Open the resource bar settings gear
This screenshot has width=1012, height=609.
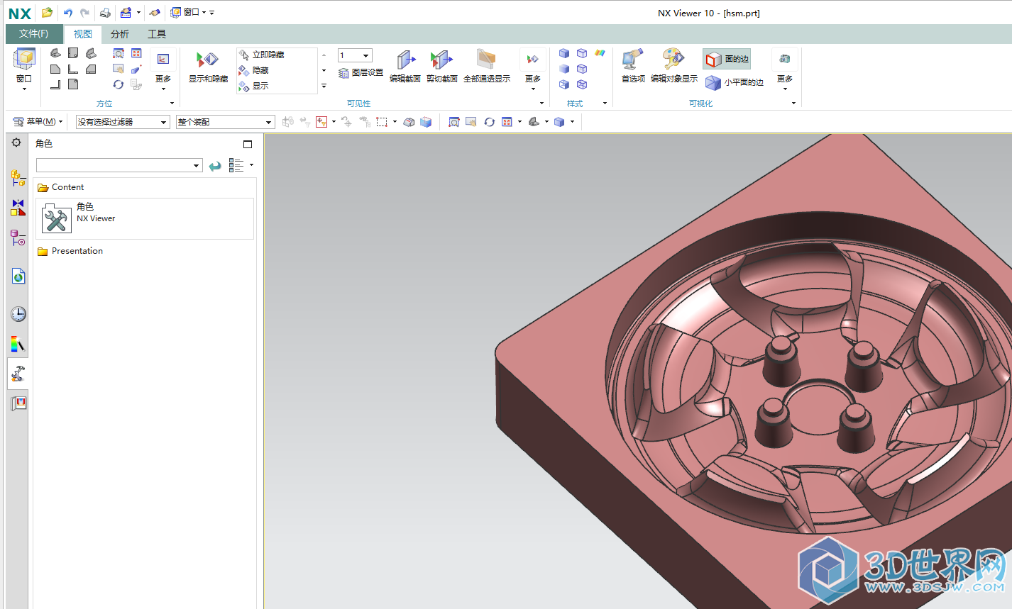(17, 143)
